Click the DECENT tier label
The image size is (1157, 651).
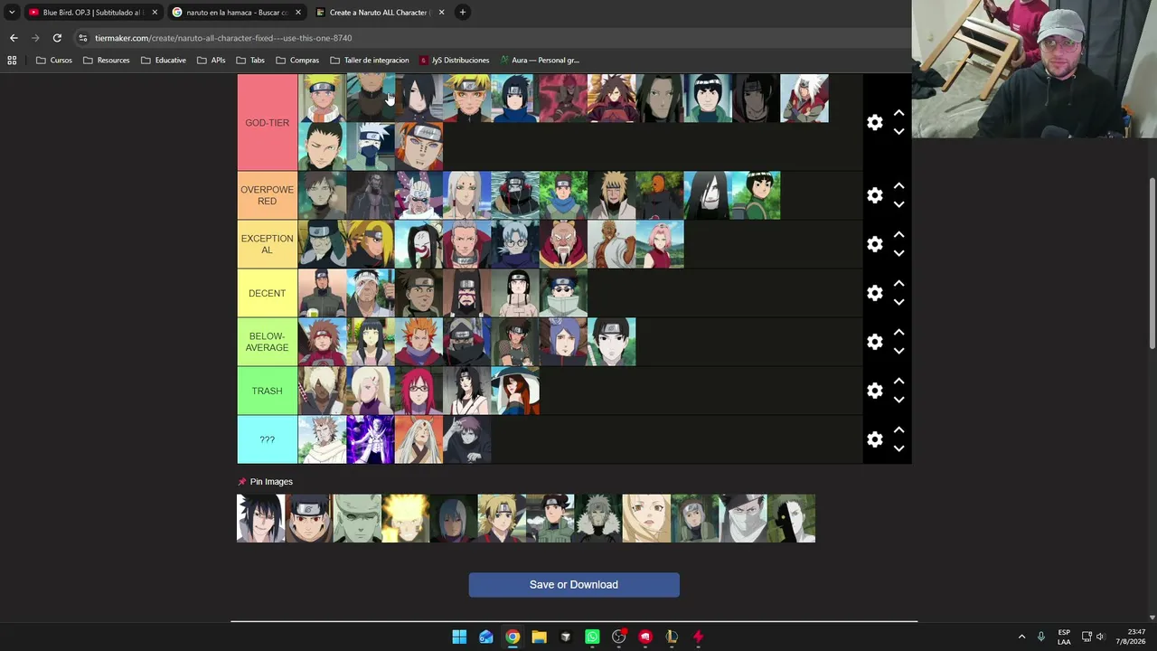[268, 293]
